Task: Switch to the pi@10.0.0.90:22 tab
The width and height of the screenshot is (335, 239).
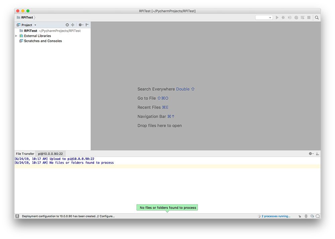Action: click(51, 154)
